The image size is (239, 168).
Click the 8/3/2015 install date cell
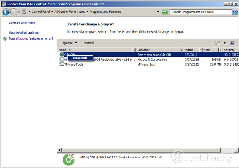click(191, 55)
